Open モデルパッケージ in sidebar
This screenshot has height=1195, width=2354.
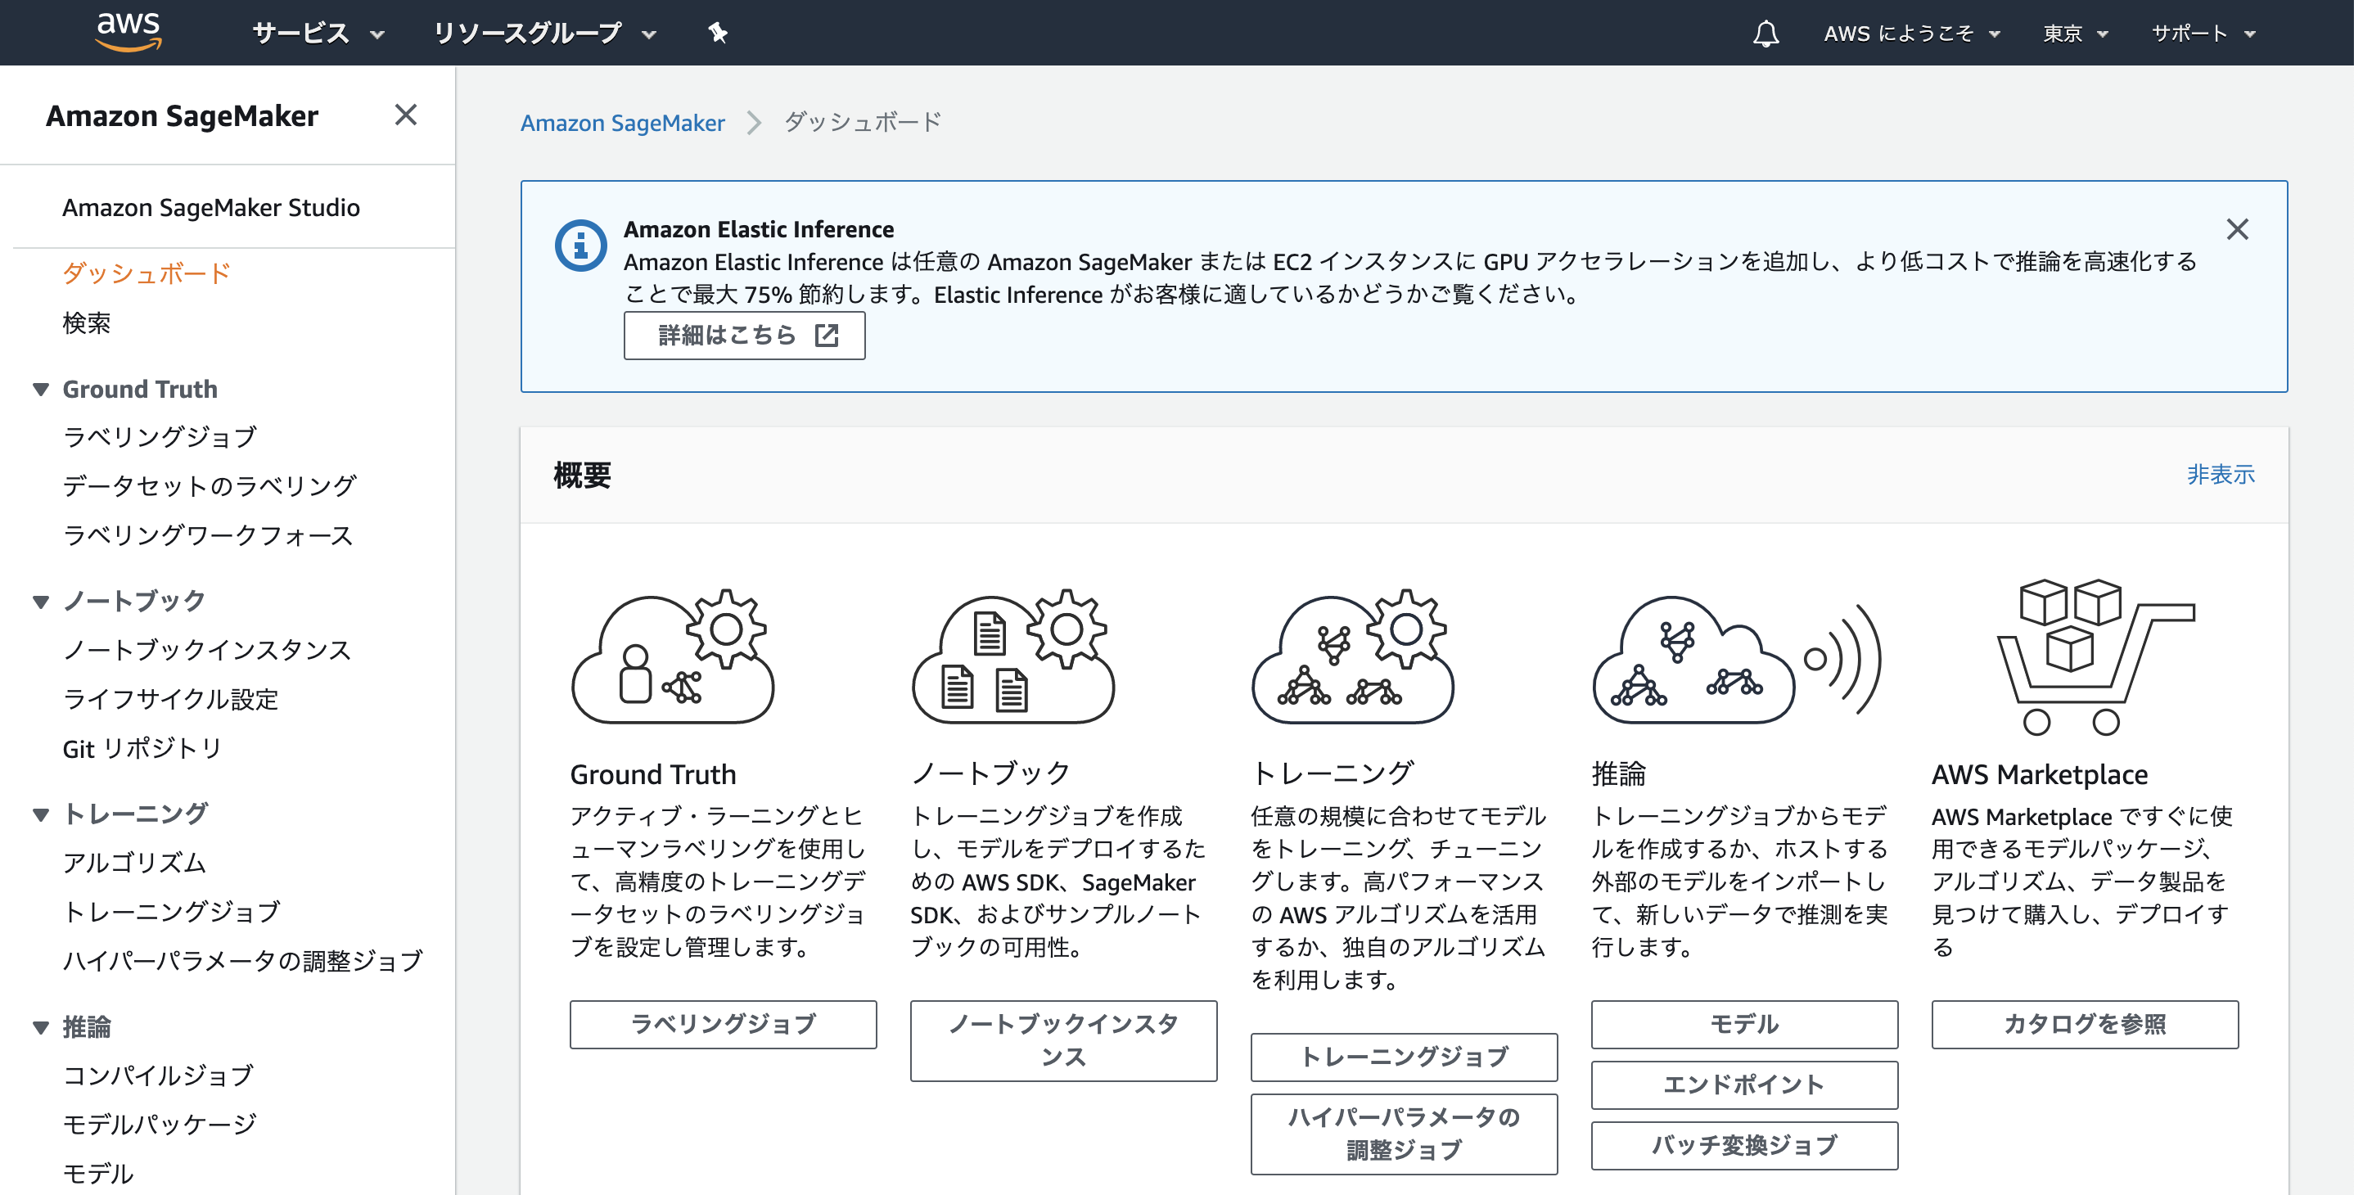click(x=160, y=1125)
